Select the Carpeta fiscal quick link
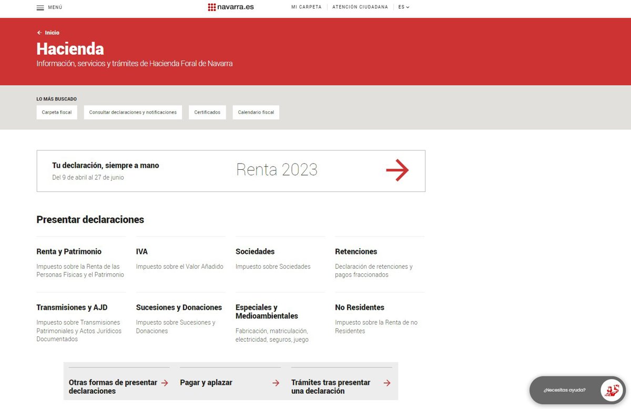The width and height of the screenshot is (631, 409). (57, 113)
